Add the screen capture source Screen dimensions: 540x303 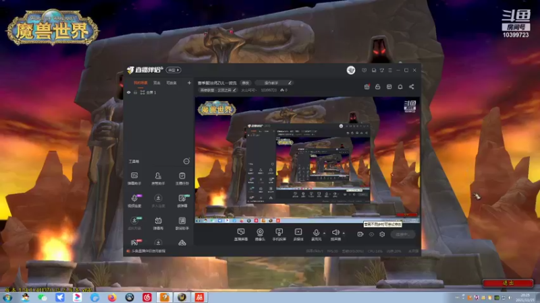pyautogui.click(x=241, y=234)
